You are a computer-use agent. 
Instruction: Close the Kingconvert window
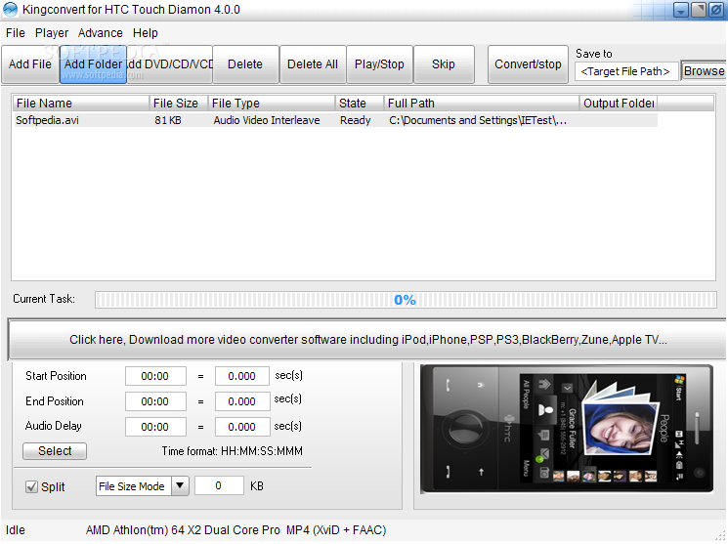[716, 10]
